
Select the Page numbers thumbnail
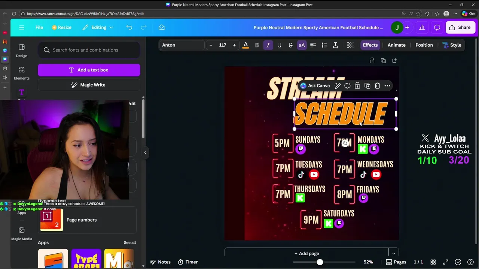pos(51,220)
